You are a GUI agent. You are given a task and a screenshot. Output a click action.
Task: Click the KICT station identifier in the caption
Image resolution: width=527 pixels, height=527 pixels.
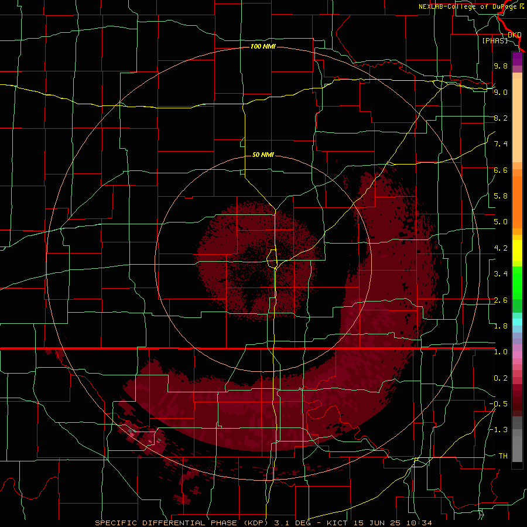pos(338,523)
